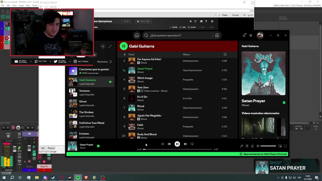Open lyrics microphone icon in Spotify

242,146
